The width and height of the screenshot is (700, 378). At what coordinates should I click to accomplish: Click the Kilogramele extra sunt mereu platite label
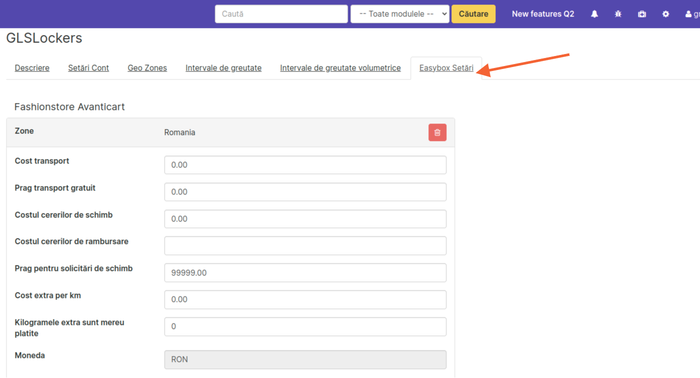tap(70, 328)
